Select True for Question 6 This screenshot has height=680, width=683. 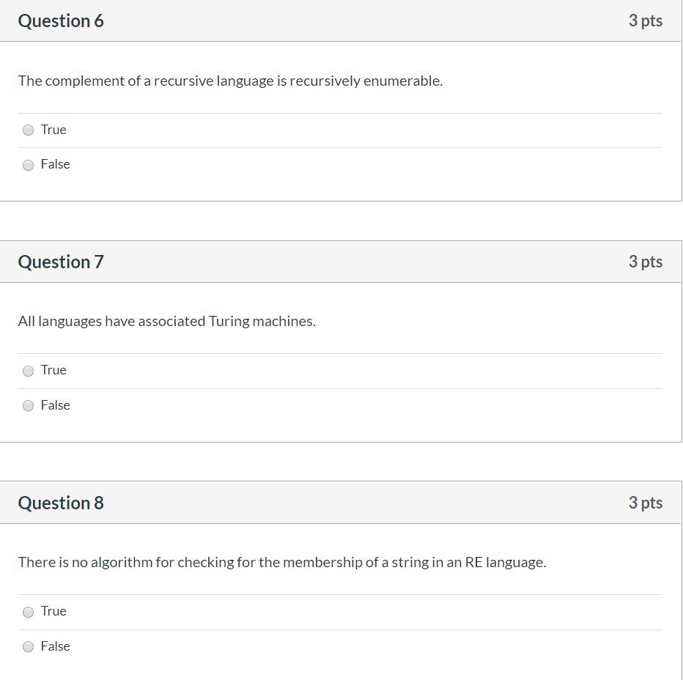tap(28, 130)
